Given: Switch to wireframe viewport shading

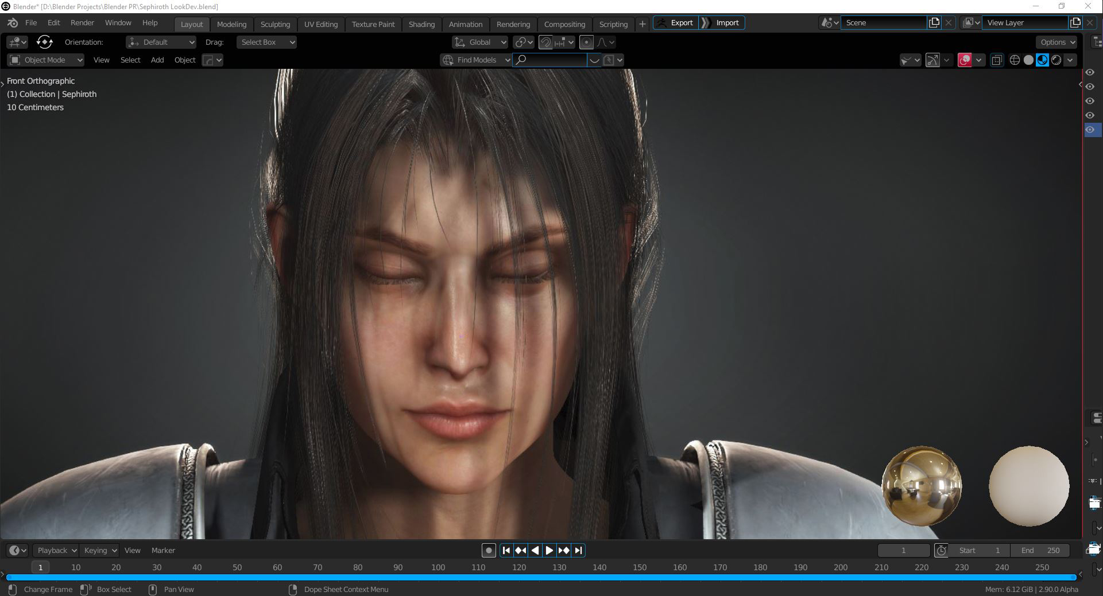Looking at the screenshot, I should [1015, 60].
